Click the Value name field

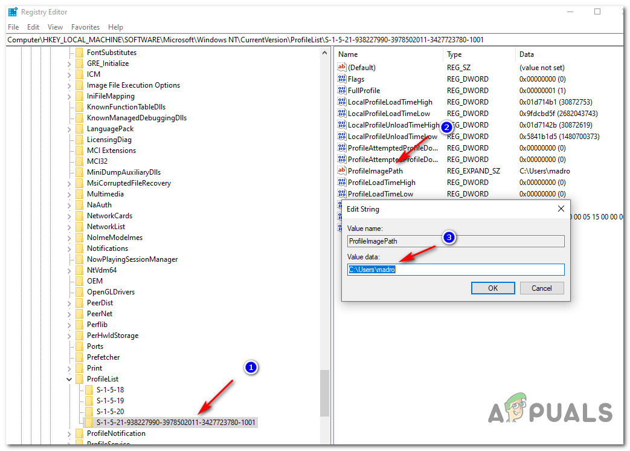click(x=455, y=241)
